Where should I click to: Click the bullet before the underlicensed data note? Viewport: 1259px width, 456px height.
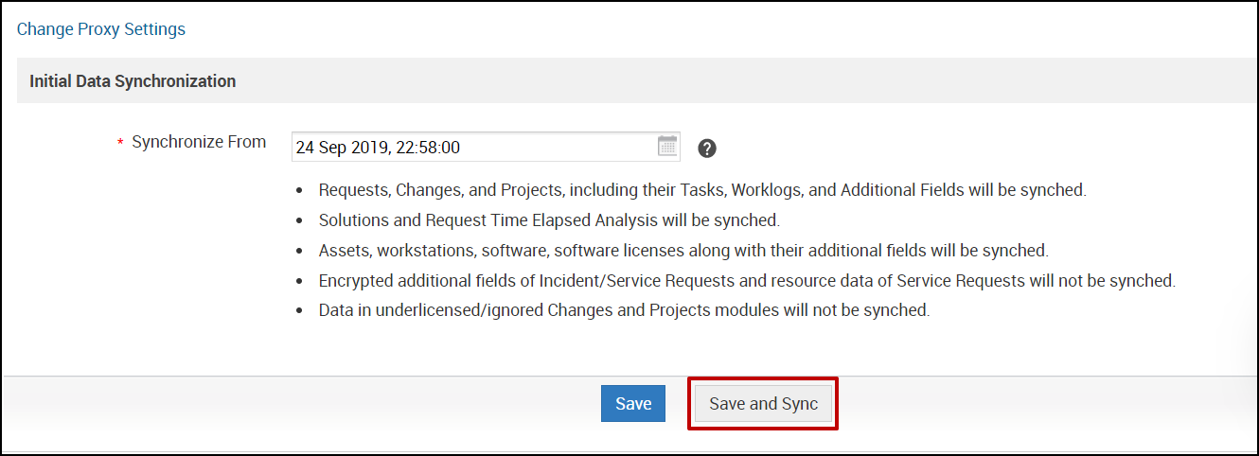(300, 311)
